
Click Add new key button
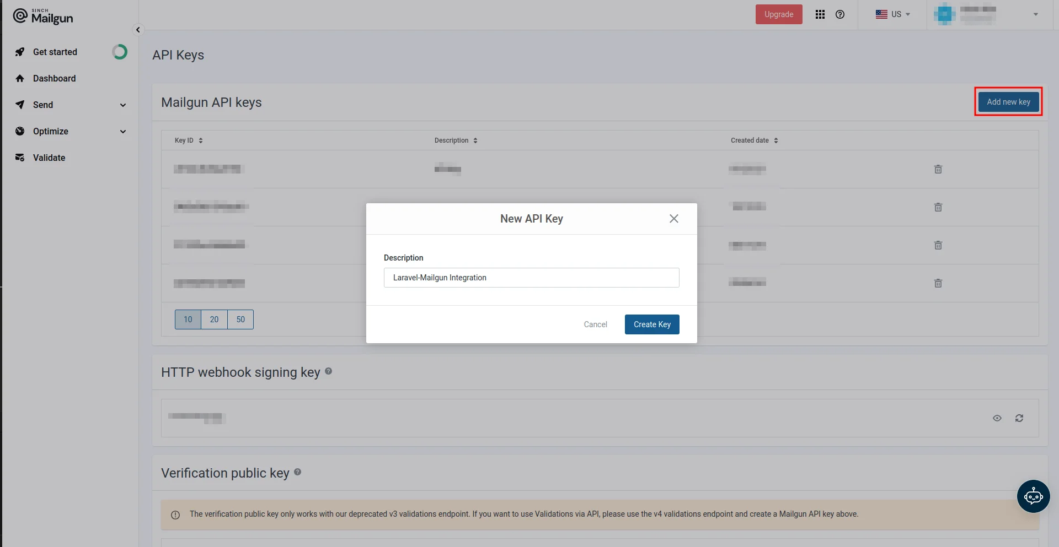(1008, 102)
